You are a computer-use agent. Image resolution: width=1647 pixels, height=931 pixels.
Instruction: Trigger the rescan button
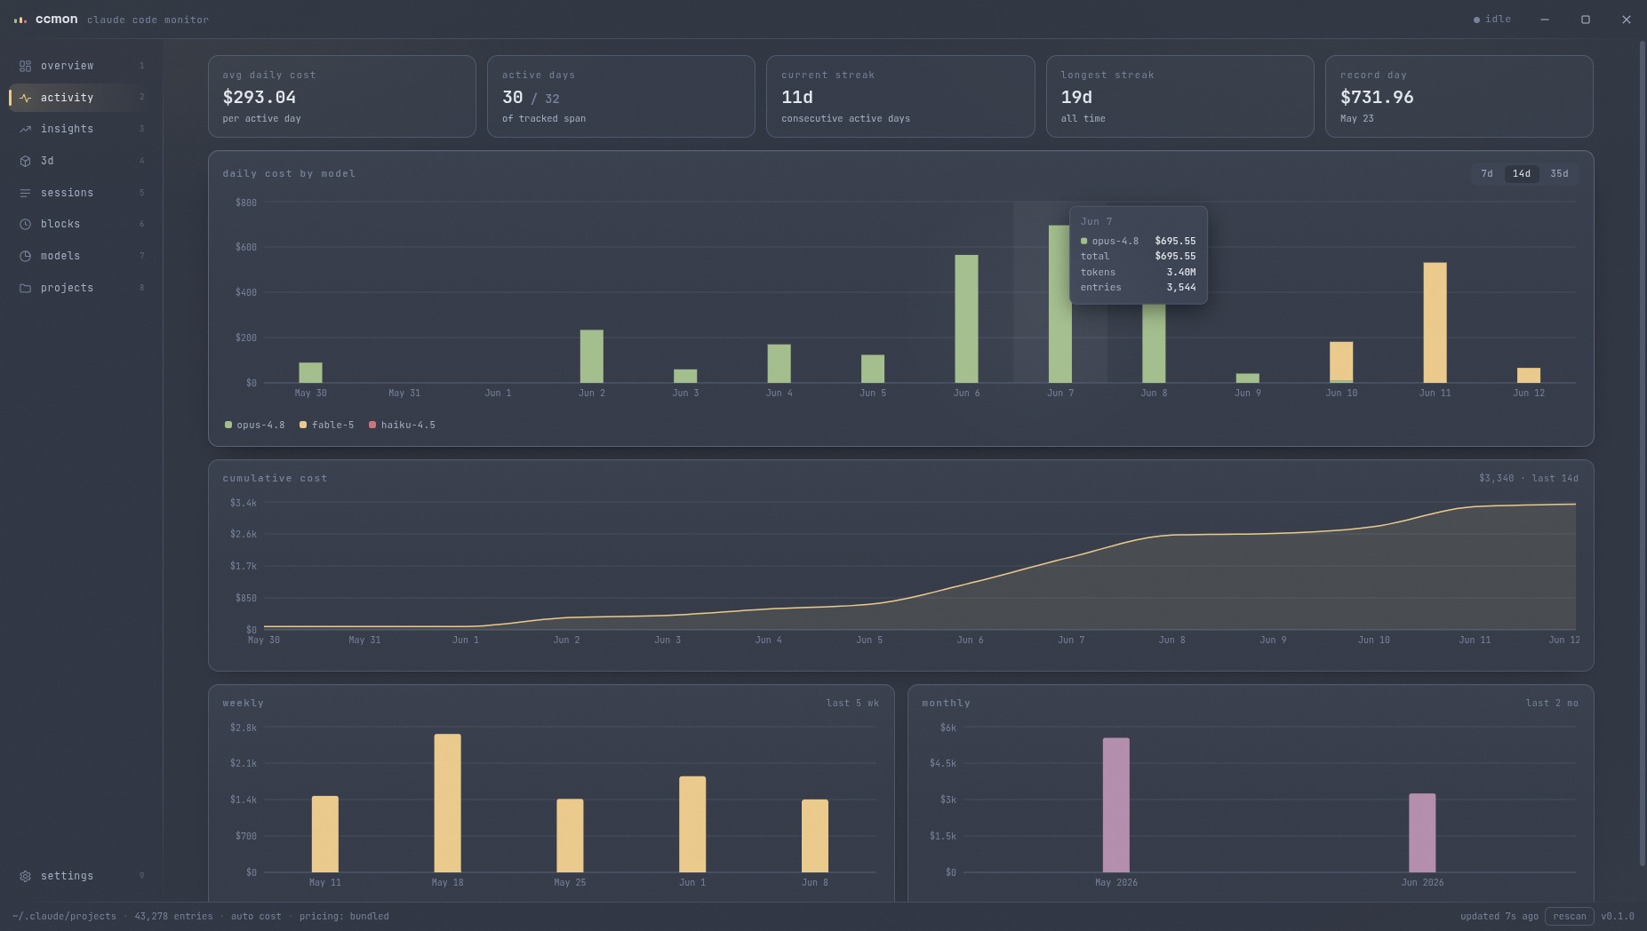1569,917
